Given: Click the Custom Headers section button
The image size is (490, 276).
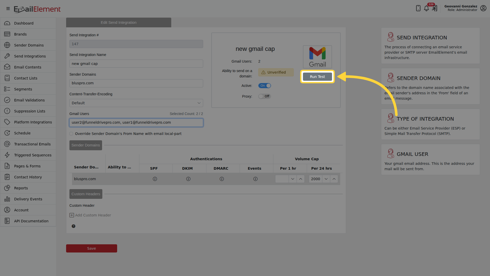Looking at the screenshot, I should click(x=86, y=194).
